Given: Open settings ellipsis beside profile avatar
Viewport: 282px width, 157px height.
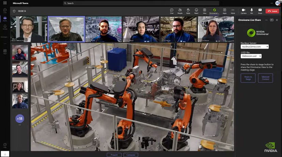Looking at the screenshot, I should 271,3.
